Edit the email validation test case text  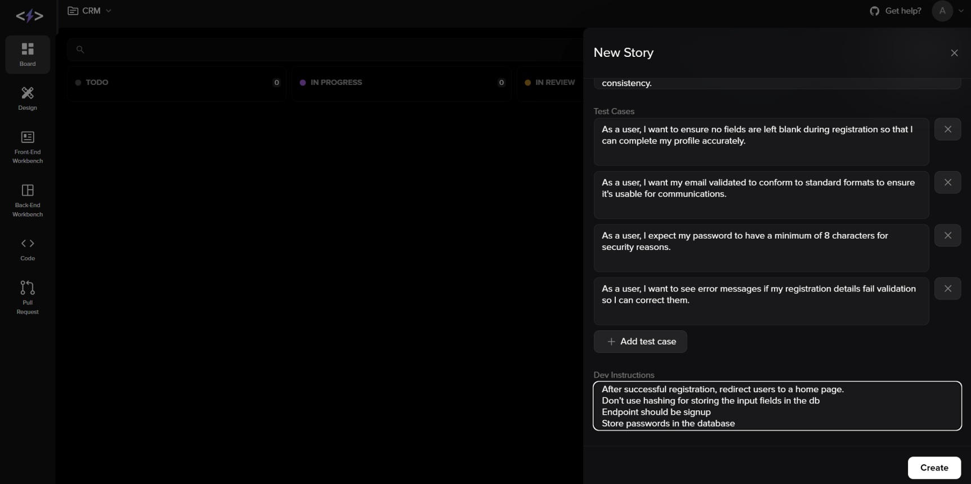point(760,194)
